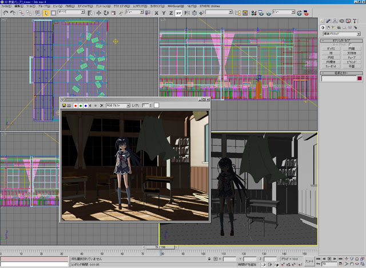
Task: Open the Material Editor spheres icon
Action: [x=254, y=13]
